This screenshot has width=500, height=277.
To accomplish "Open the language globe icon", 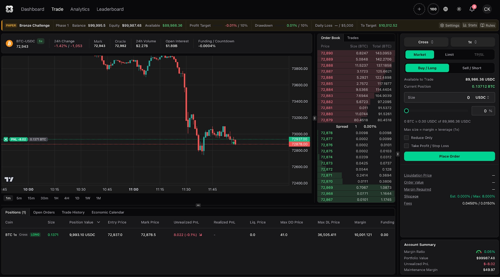I will pyautogui.click(x=446, y=9).
